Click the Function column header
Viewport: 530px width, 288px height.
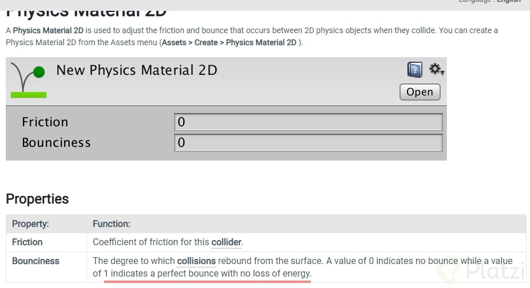112,224
